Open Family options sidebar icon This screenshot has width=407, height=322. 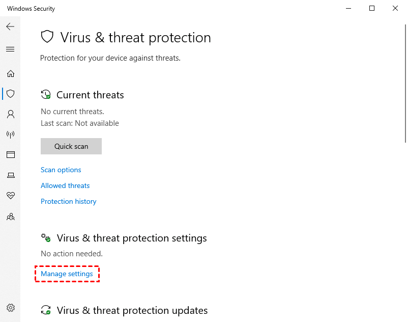10,217
